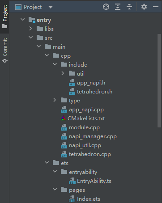Select the tetrahedron.h file
This screenshot has height=203, width=162.
point(94,91)
